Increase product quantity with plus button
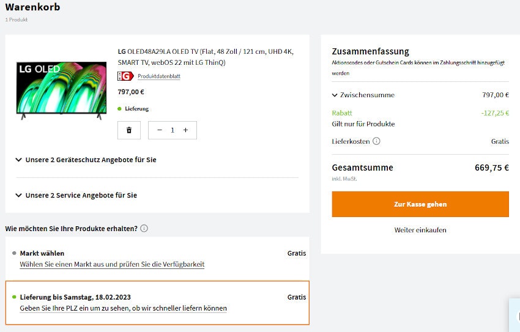520x332 pixels. pos(185,130)
